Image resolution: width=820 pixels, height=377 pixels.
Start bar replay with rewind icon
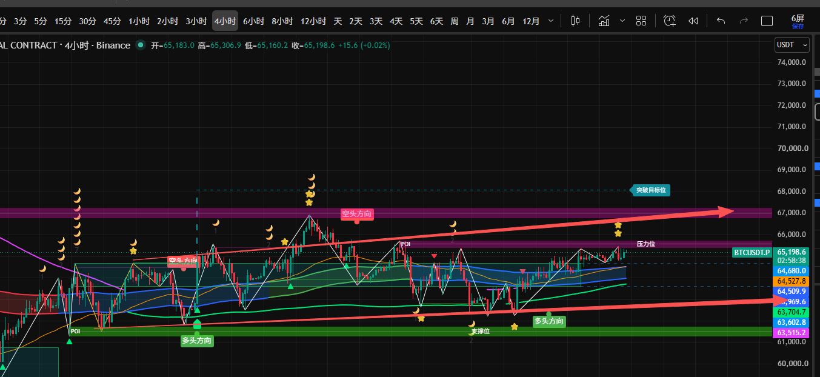click(x=693, y=21)
